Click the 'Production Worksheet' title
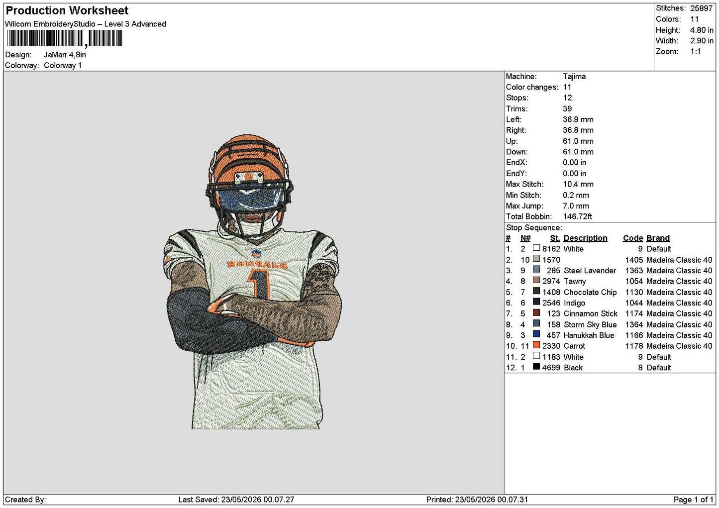Screen dimensions: 719x508 click(67, 10)
